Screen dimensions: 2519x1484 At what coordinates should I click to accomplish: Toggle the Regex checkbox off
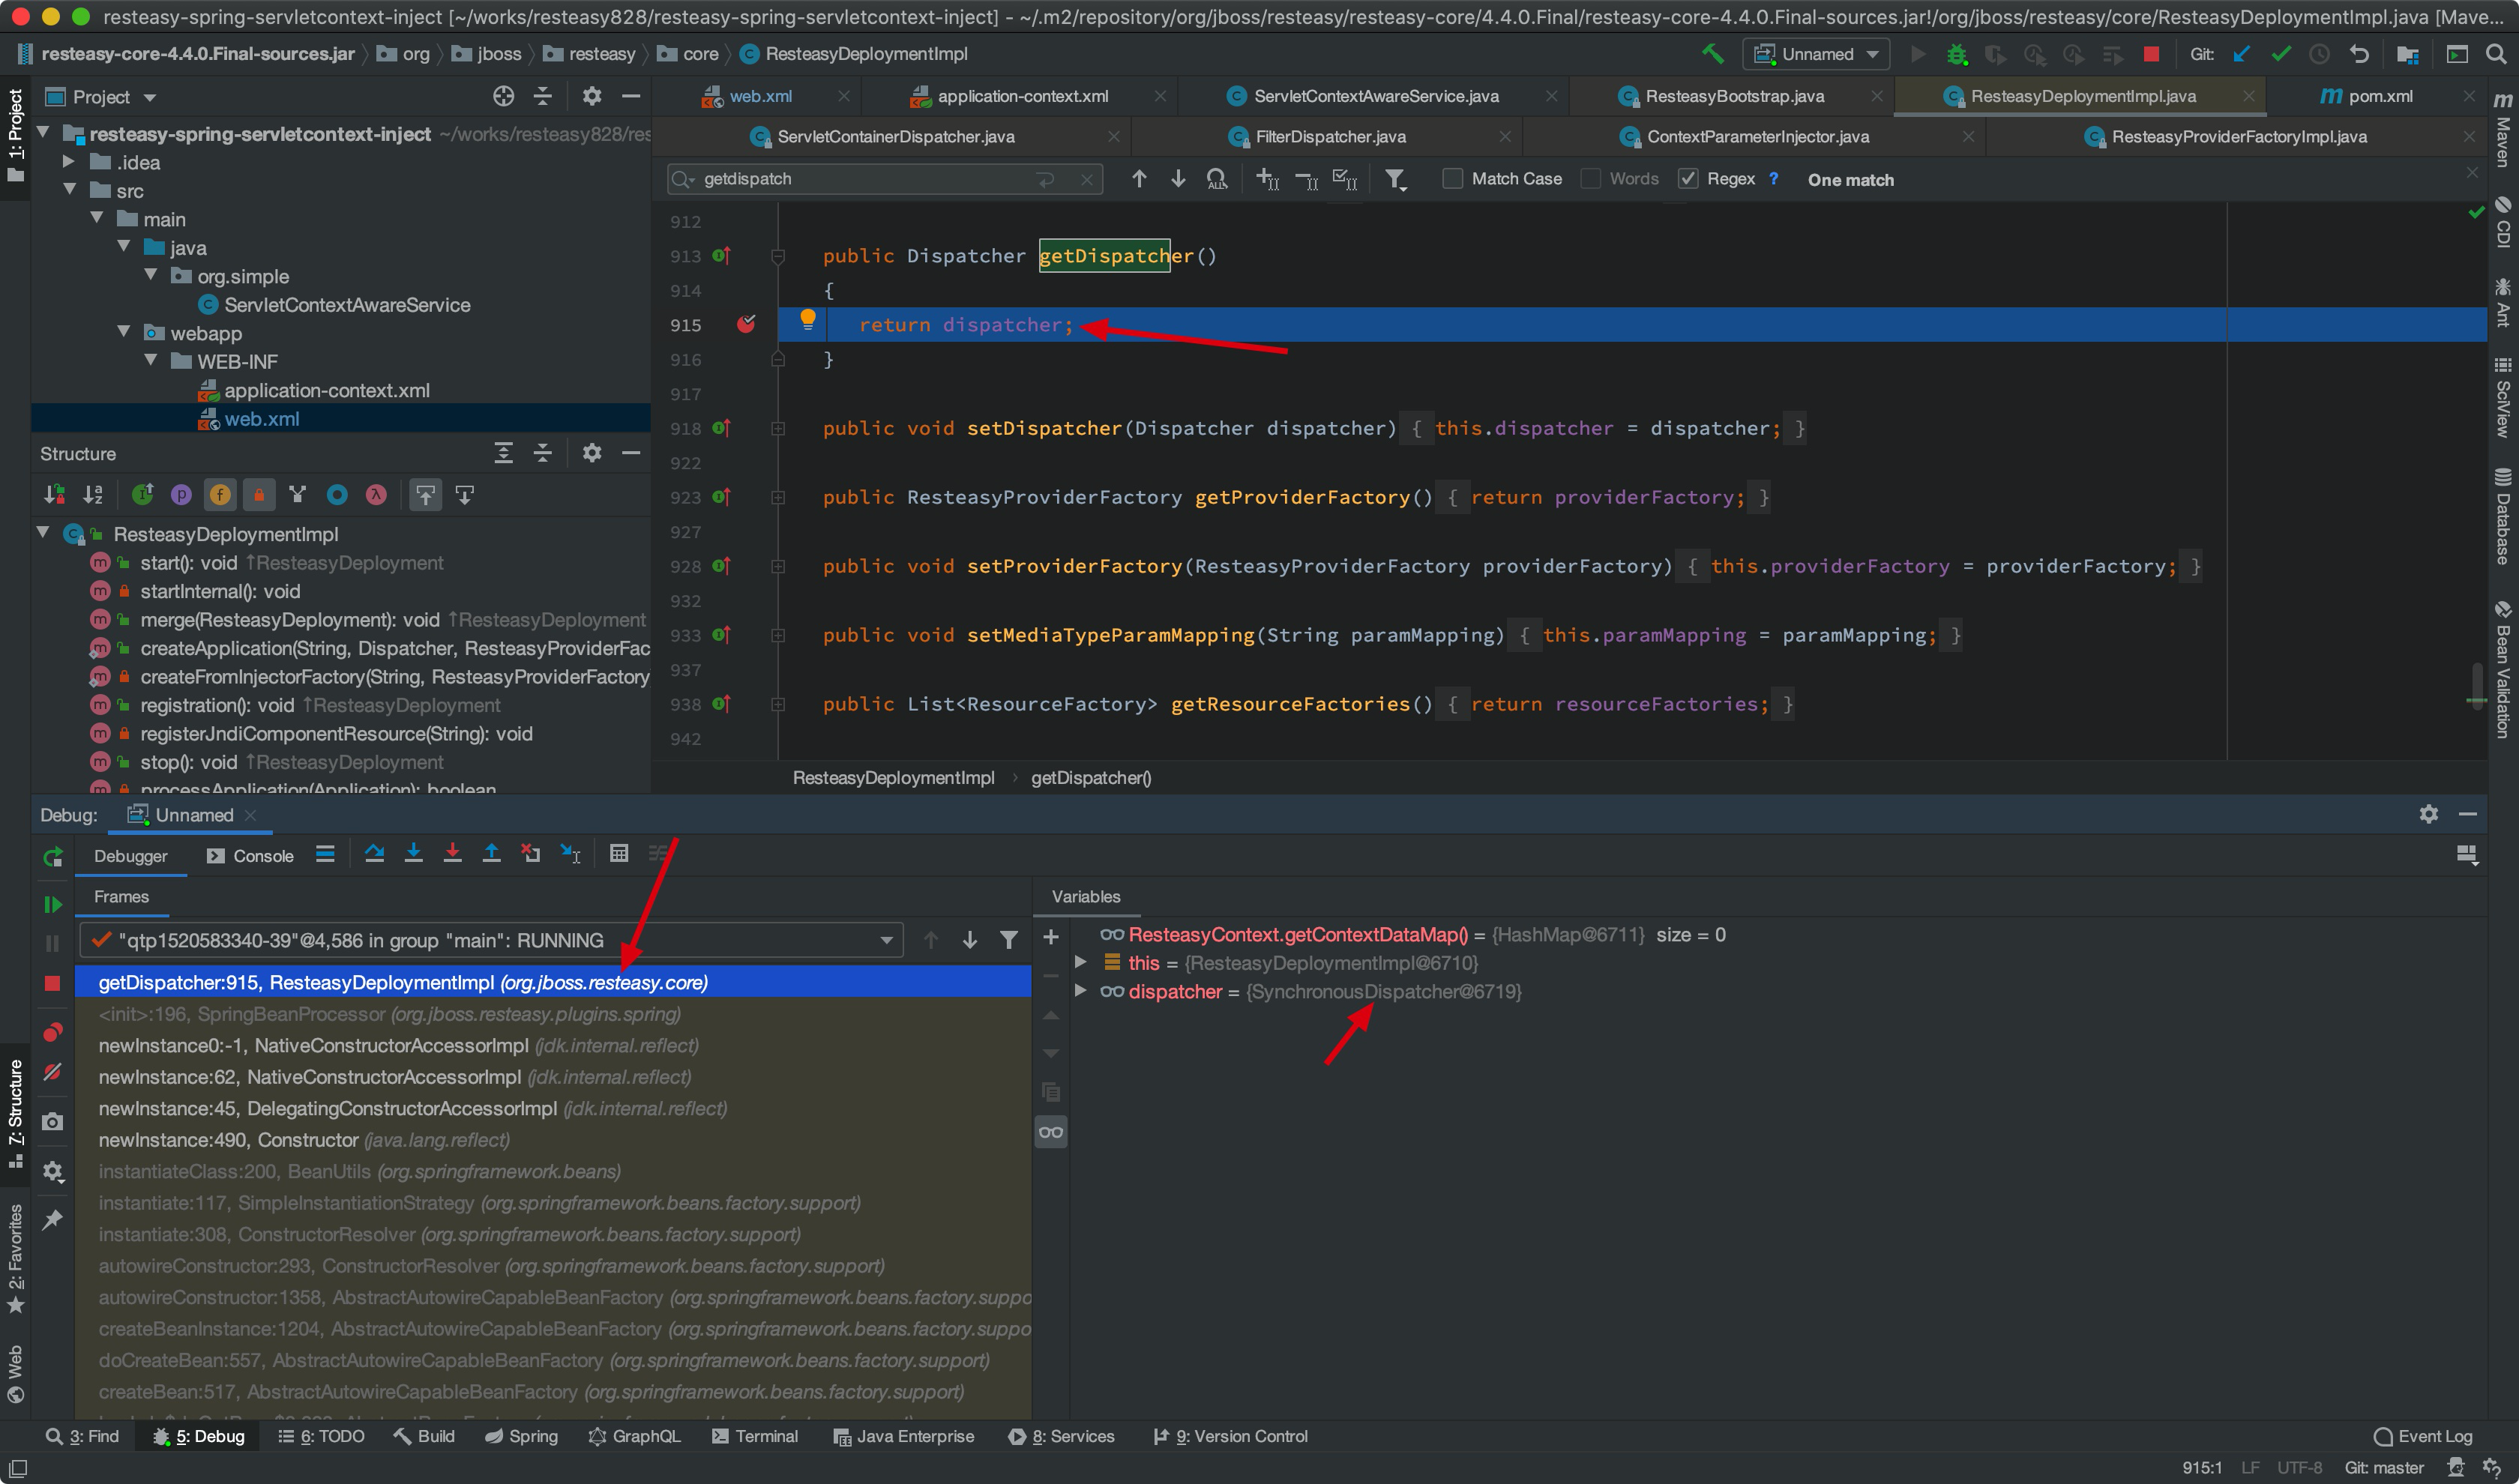tap(1689, 179)
